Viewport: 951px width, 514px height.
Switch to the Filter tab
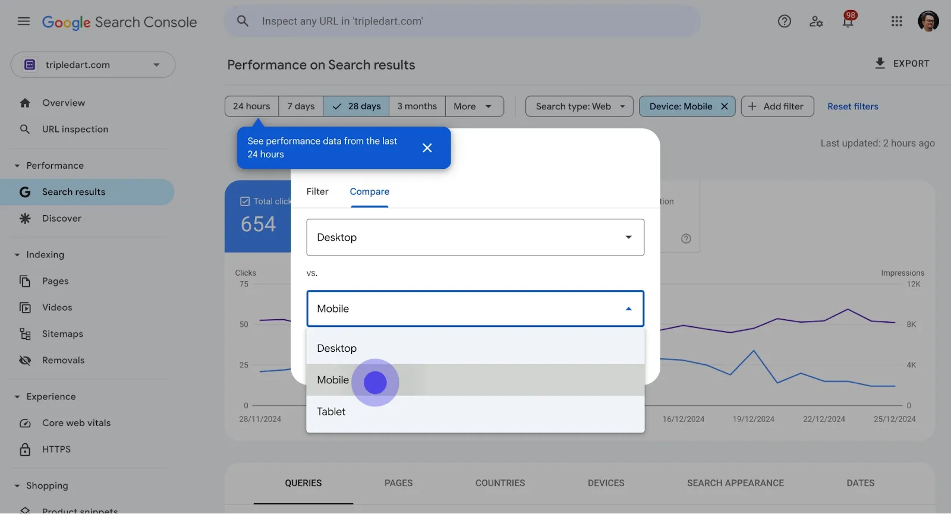coord(317,191)
